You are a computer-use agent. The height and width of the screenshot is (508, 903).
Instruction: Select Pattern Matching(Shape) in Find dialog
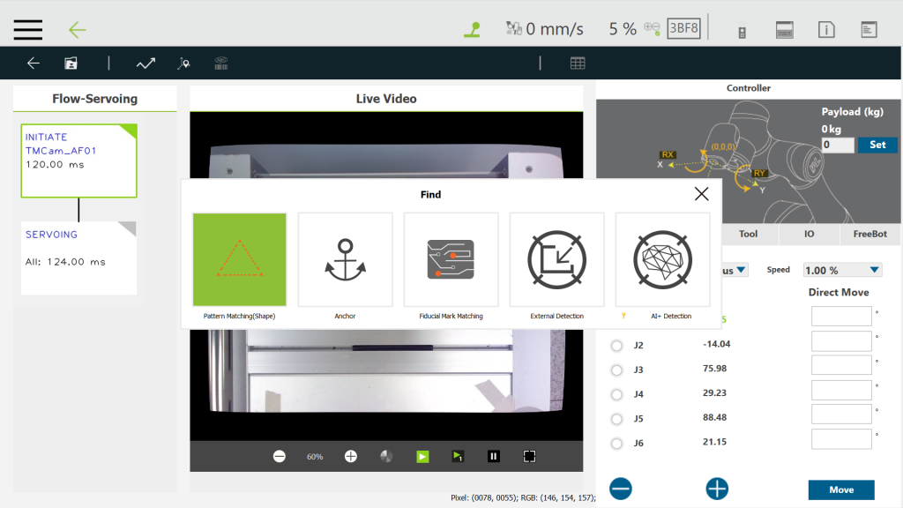tap(239, 259)
